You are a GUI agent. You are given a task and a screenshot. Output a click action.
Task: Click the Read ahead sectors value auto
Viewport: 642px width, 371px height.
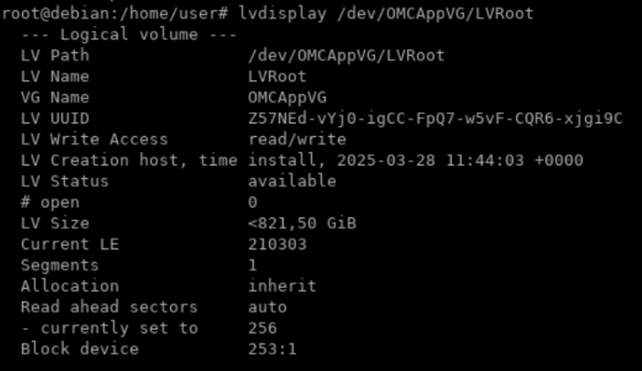click(x=267, y=307)
